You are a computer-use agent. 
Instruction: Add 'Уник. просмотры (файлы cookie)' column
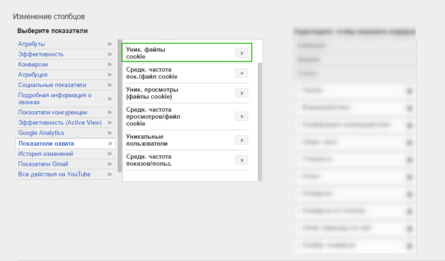(241, 93)
